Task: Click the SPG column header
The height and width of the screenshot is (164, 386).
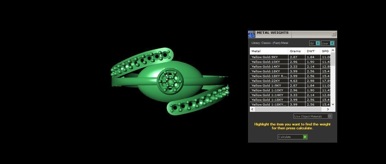Action: (x=325, y=51)
